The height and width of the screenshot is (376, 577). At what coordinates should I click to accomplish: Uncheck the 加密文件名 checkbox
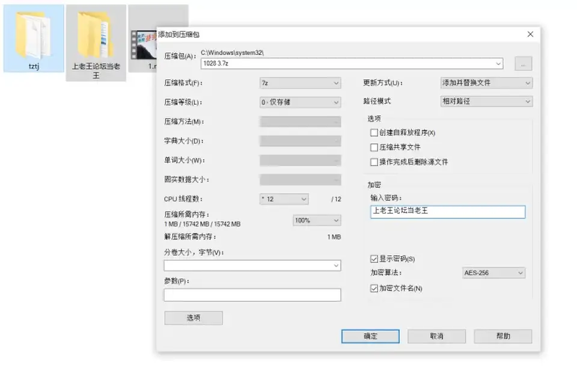click(374, 288)
